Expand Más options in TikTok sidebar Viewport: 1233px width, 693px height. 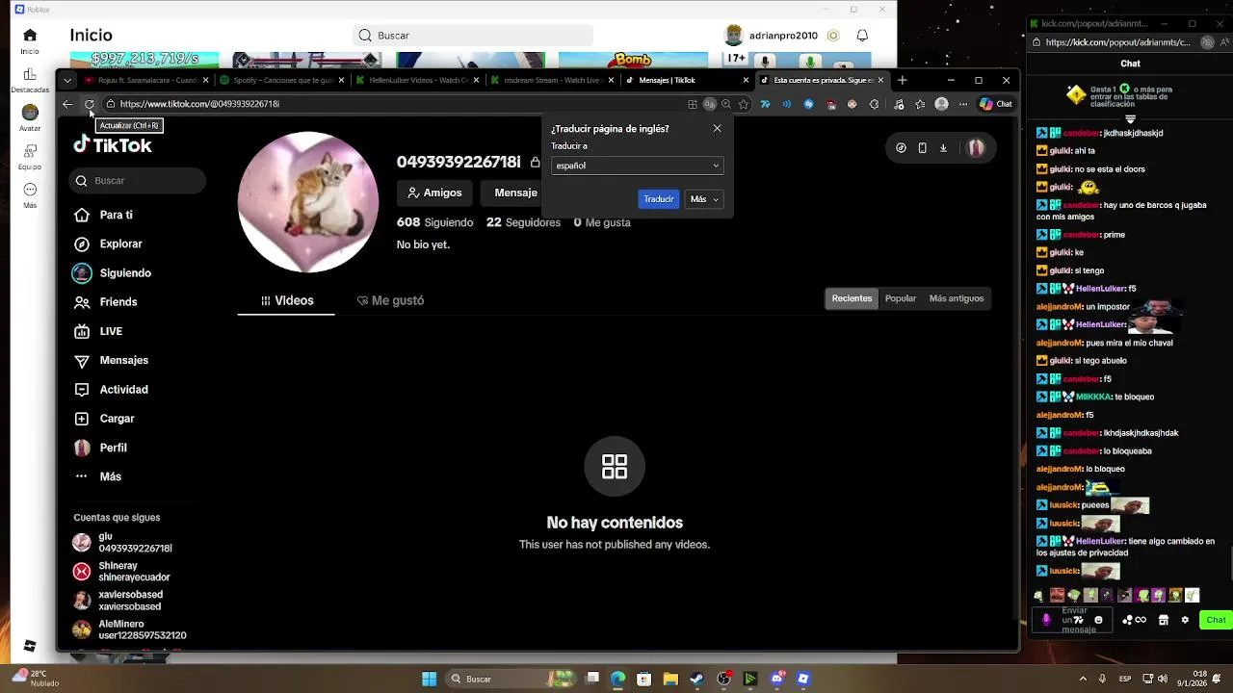click(x=97, y=476)
